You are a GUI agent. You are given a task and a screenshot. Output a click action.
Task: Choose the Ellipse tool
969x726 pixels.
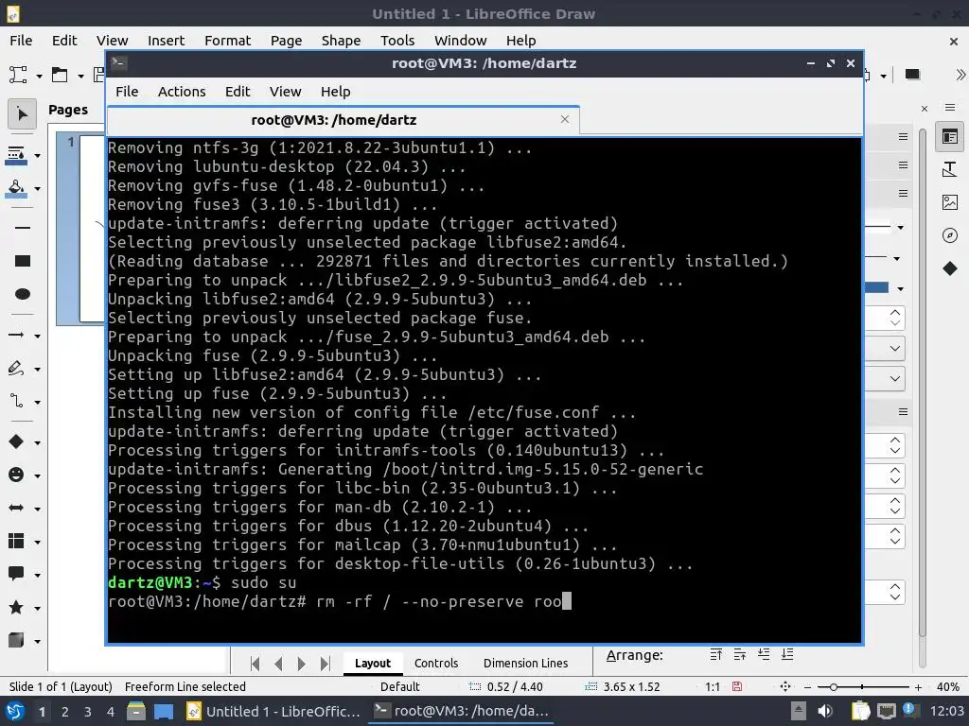pos(23,294)
